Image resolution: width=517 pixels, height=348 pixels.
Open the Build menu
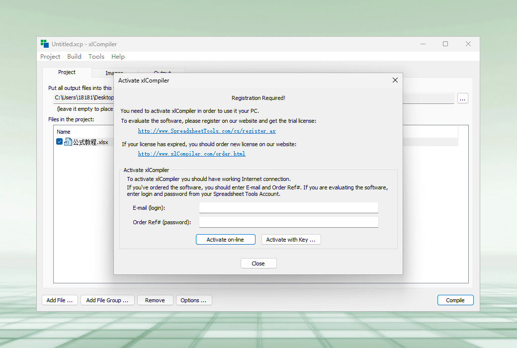(x=74, y=56)
